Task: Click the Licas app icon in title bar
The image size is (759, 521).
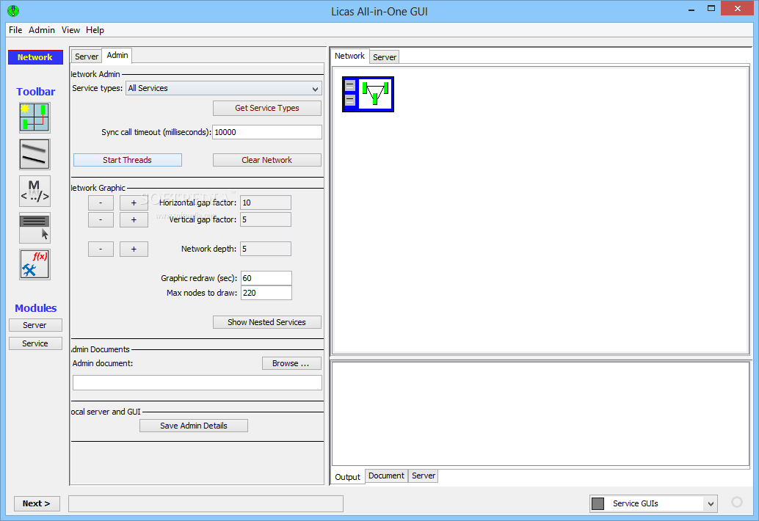Action: pos(13,11)
